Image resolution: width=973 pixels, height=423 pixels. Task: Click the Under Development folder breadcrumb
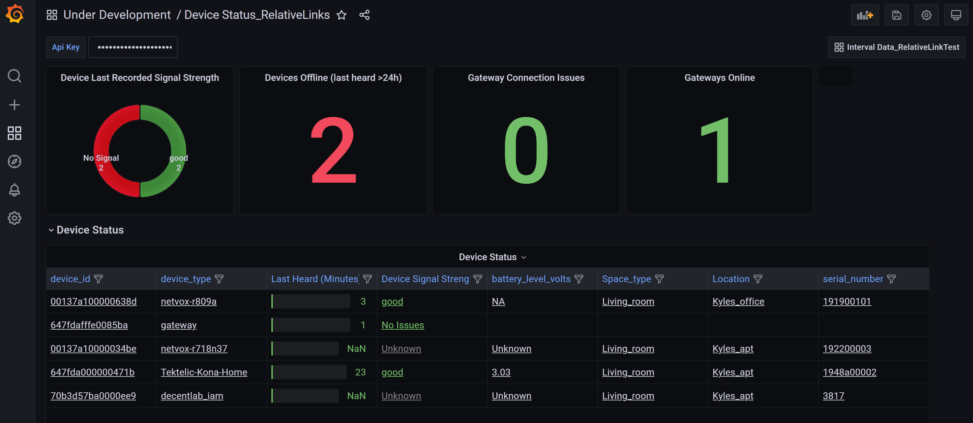(117, 15)
